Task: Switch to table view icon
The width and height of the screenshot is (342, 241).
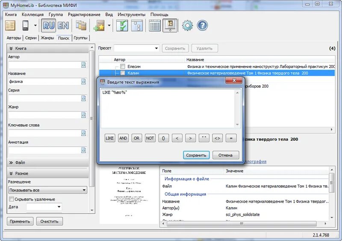Action: pyautogui.click(x=155, y=26)
